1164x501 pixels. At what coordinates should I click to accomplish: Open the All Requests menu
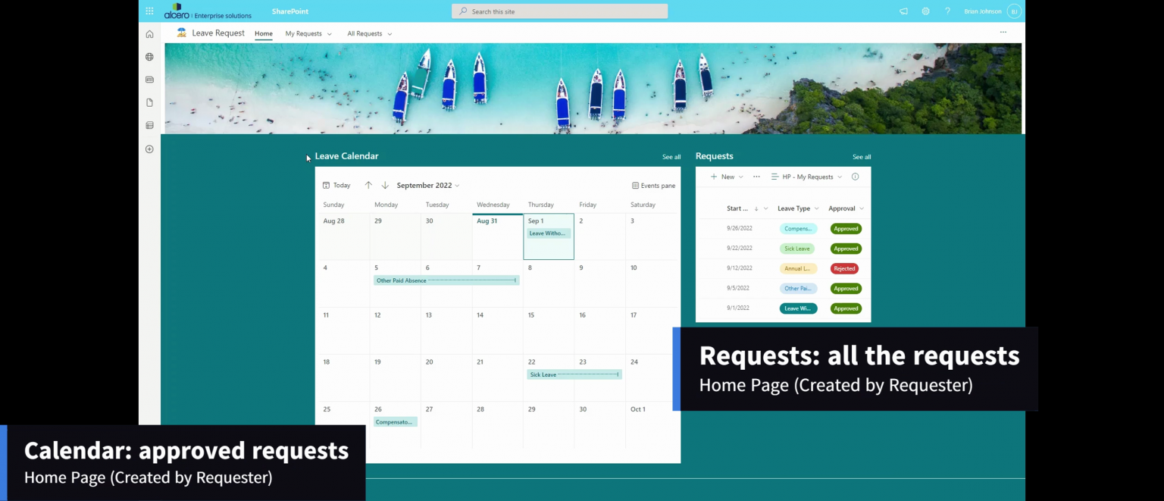[369, 33]
